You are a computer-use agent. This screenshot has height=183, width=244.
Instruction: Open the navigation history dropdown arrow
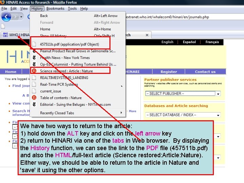click(x=21, y=17)
